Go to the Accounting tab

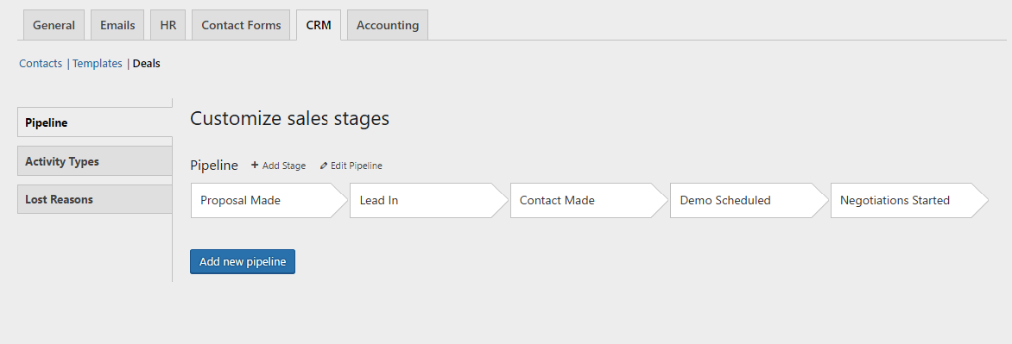[x=387, y=25]
